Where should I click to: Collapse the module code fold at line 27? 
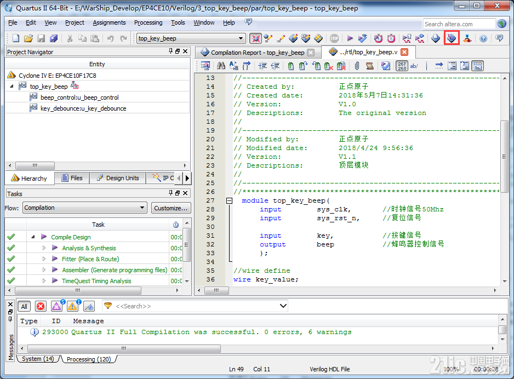tap(230, 200)
